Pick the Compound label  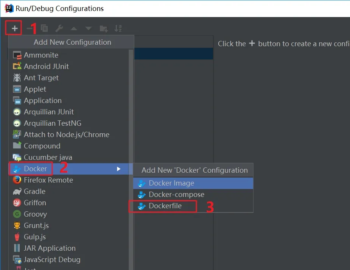click(x=42, y=146)
